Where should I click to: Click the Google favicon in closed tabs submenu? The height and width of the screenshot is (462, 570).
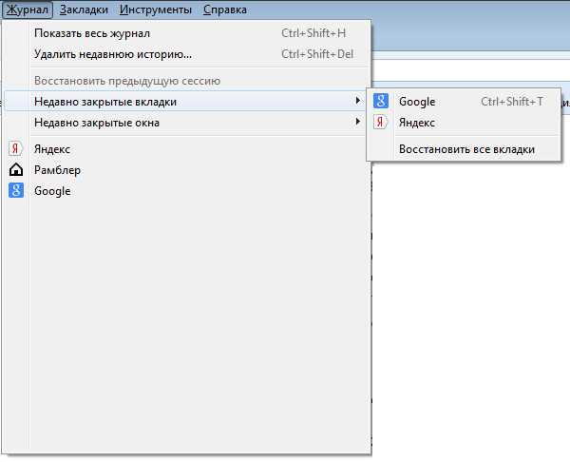[381, 102]
